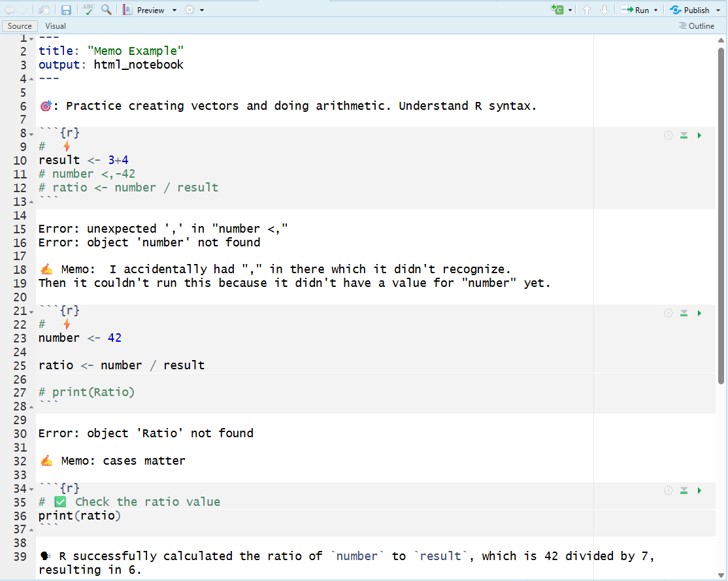Click target emoji on line 6
Screen dimensions: 728x581
(x=46, y=107)
